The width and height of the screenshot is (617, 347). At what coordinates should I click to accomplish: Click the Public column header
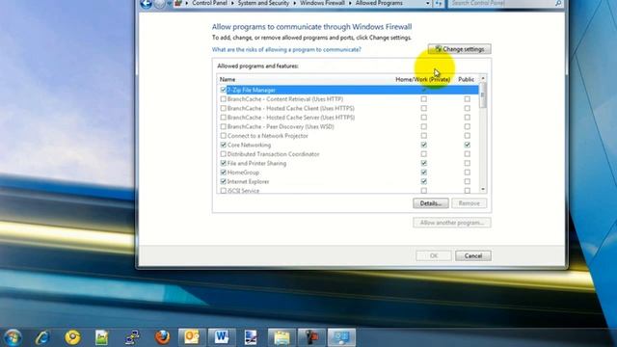(x=467, y=79)
